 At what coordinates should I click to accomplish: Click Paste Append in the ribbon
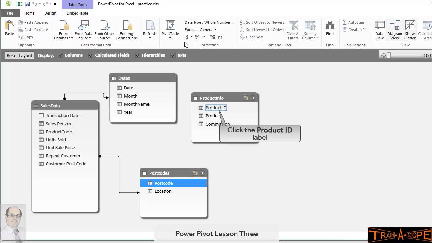point(33,22)
